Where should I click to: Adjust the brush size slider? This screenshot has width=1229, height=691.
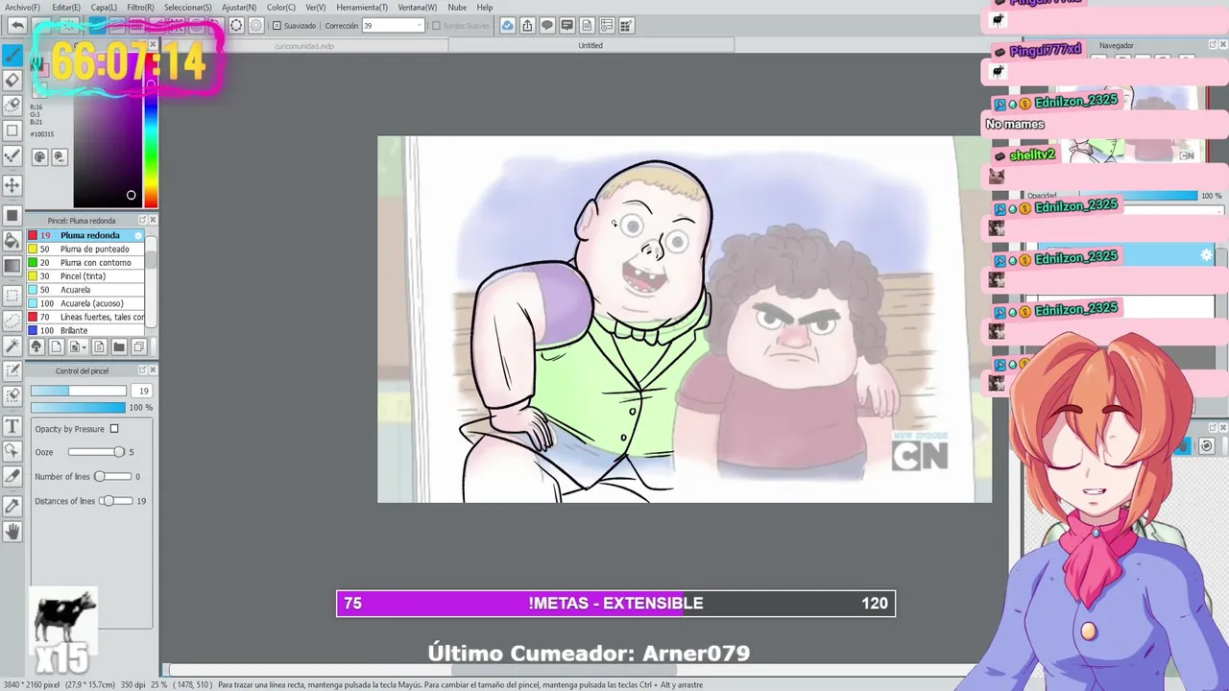pyautogui.click(x=78, y=391)
